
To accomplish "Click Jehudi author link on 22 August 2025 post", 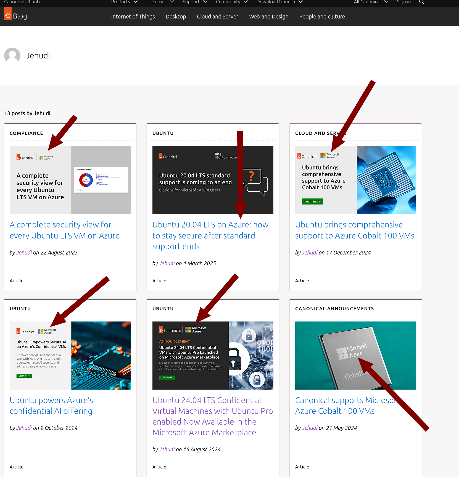I will pos(24,253).
